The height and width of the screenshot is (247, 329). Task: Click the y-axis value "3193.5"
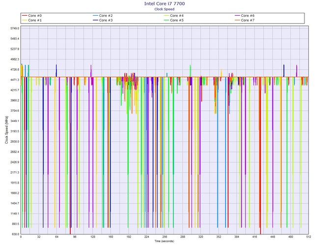coord(15,131)
